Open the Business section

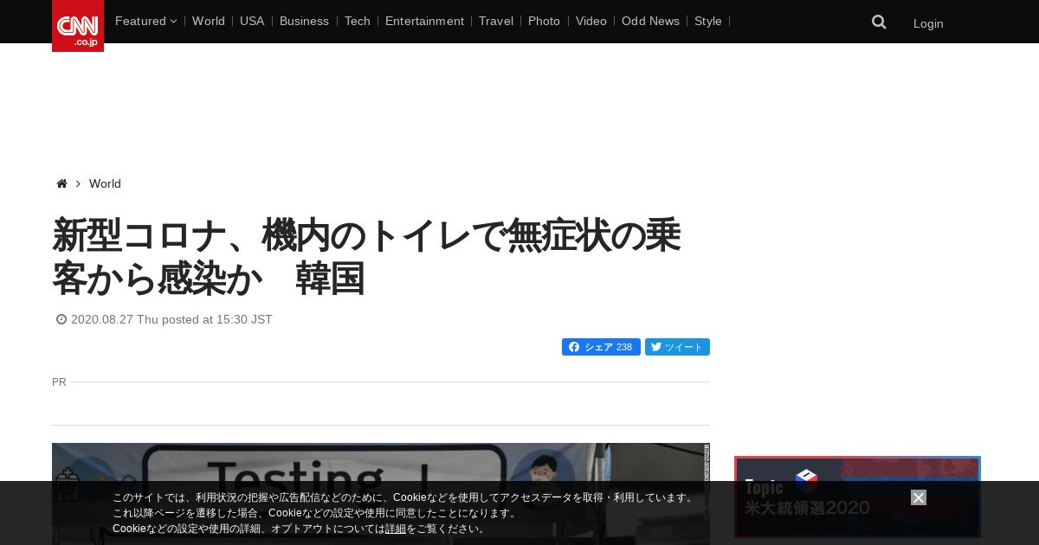(x=304, y=21)
